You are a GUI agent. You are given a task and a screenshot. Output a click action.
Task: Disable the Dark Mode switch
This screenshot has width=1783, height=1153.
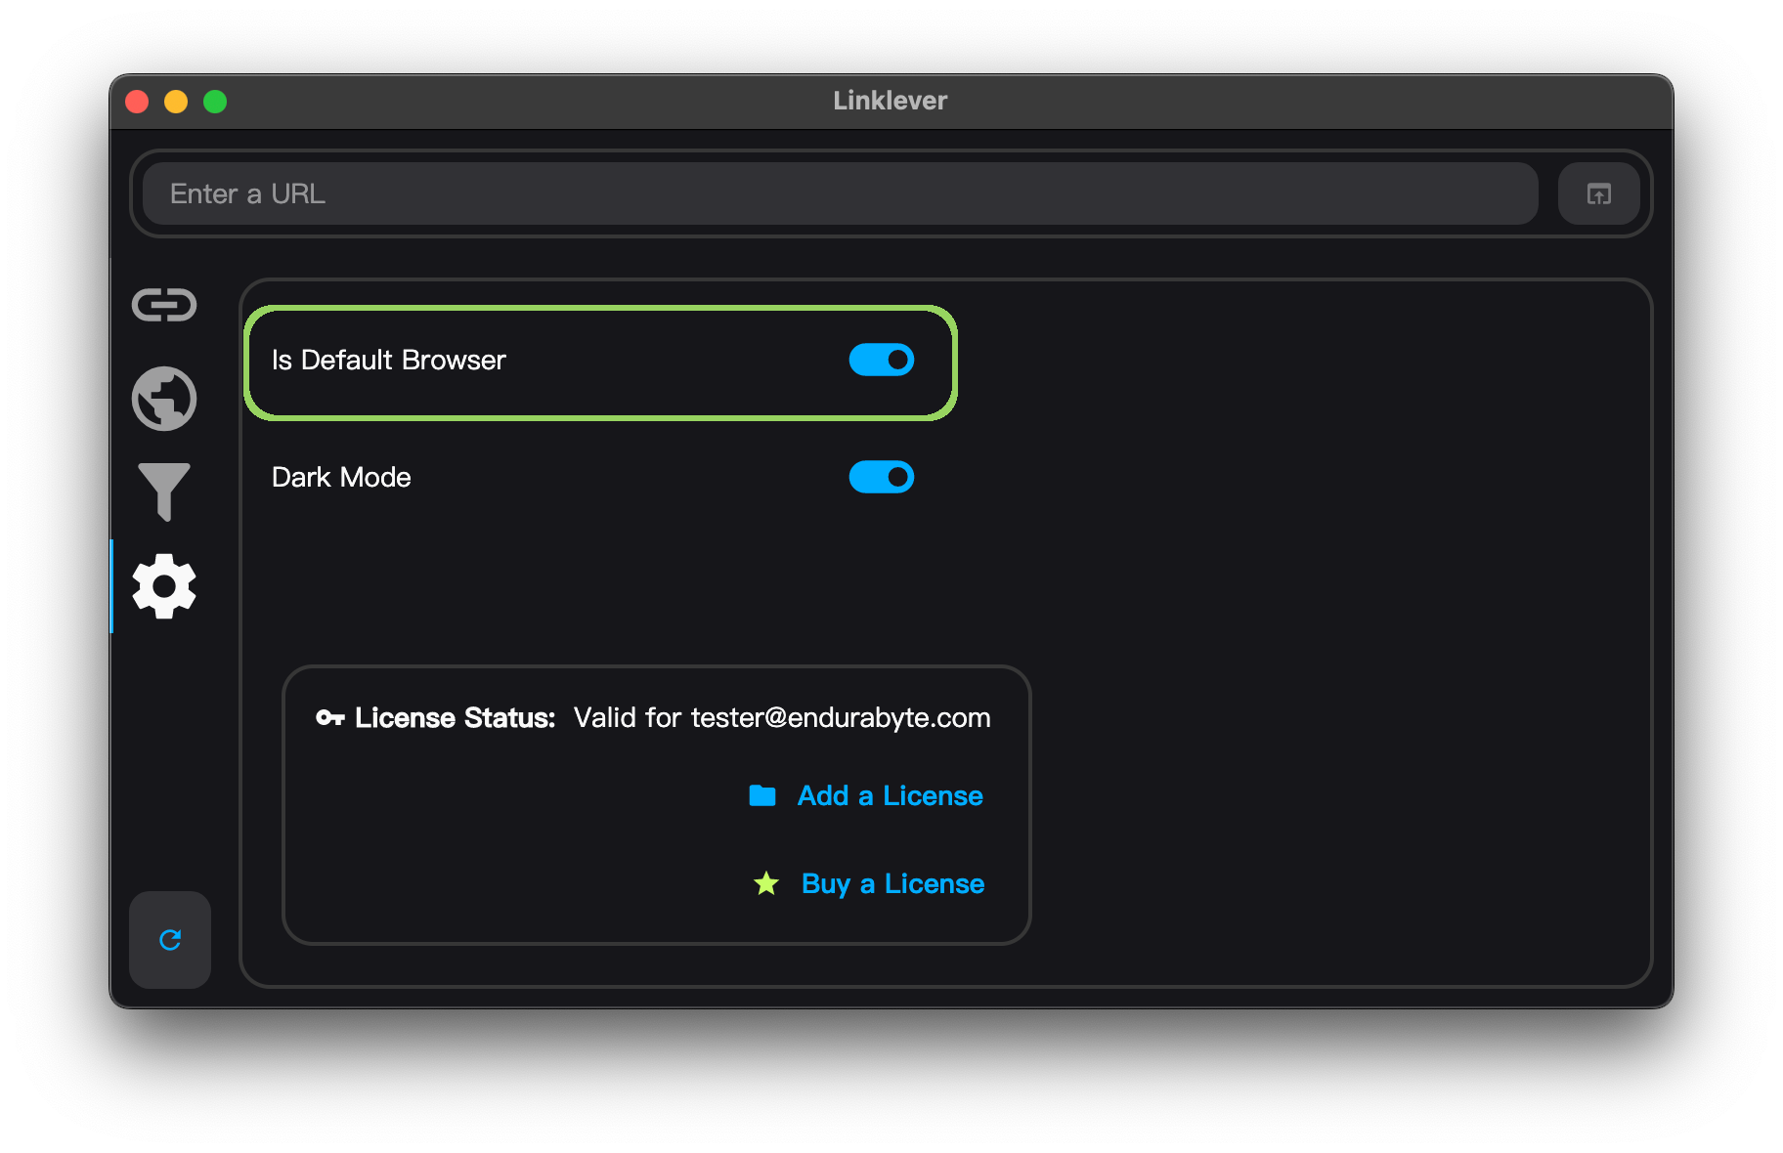882,477
